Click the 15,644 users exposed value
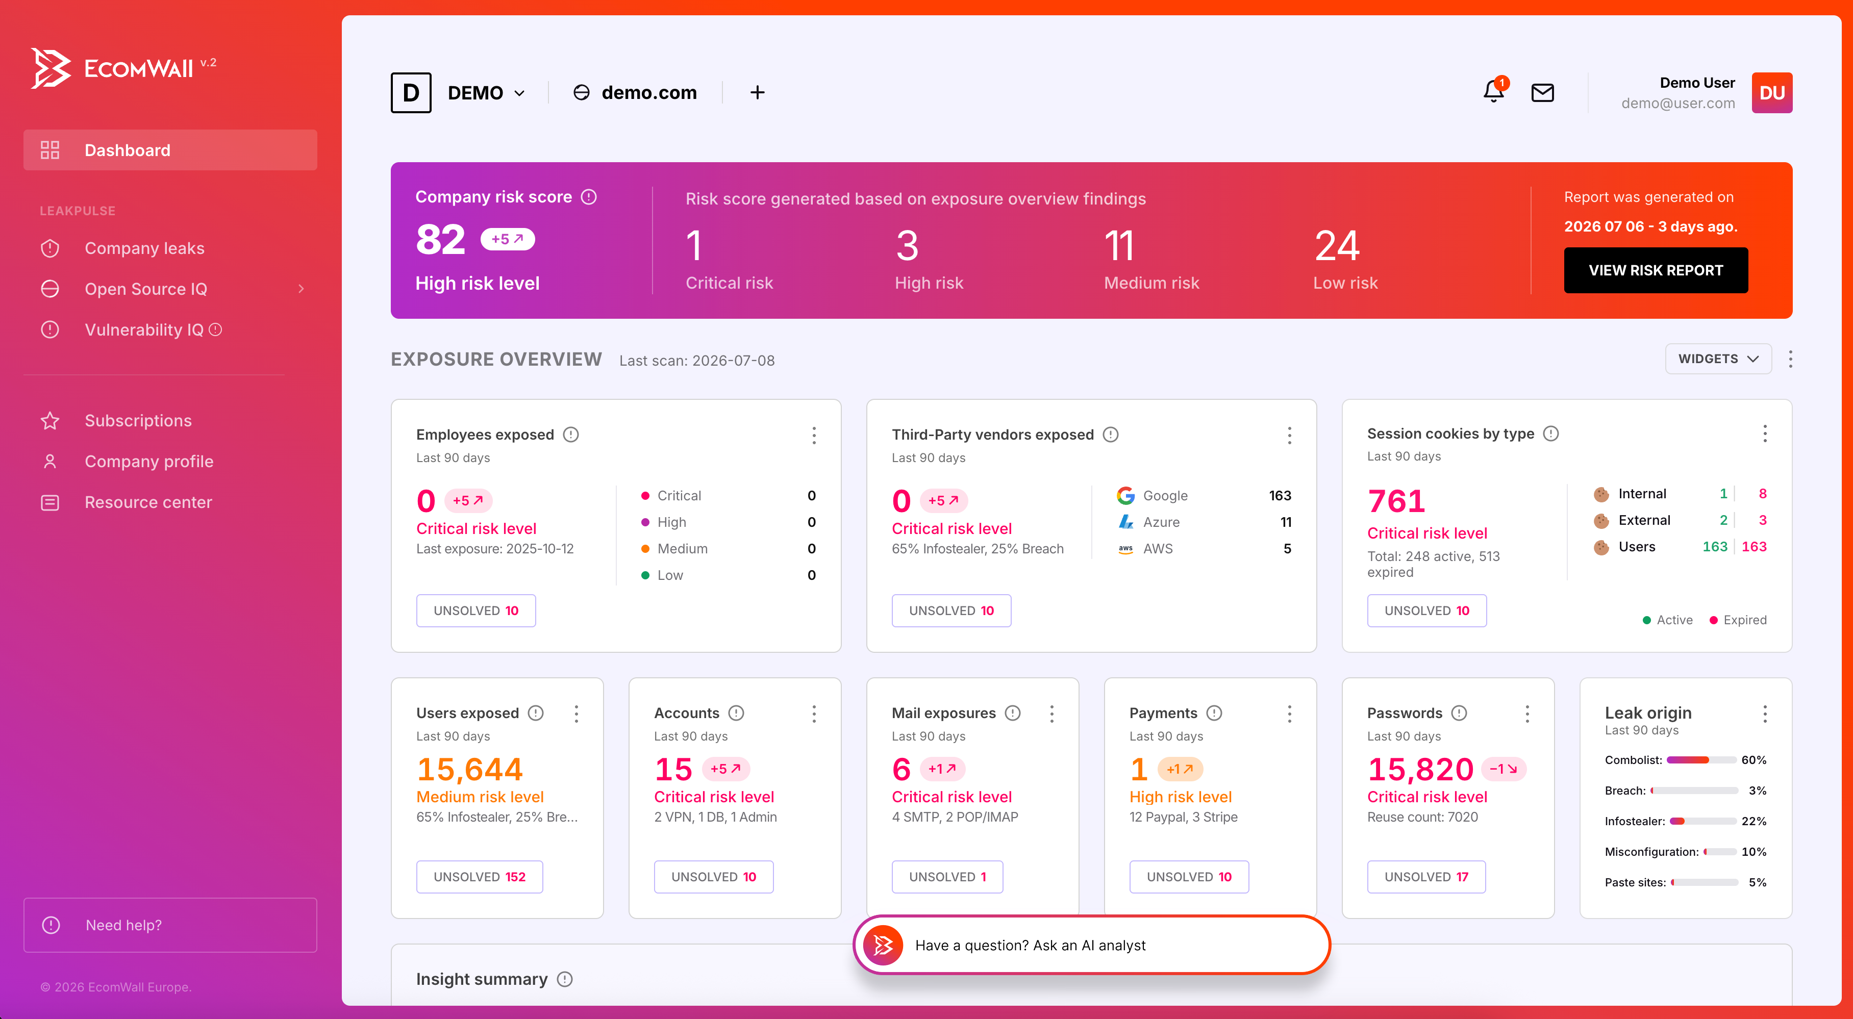 (470, 769)
